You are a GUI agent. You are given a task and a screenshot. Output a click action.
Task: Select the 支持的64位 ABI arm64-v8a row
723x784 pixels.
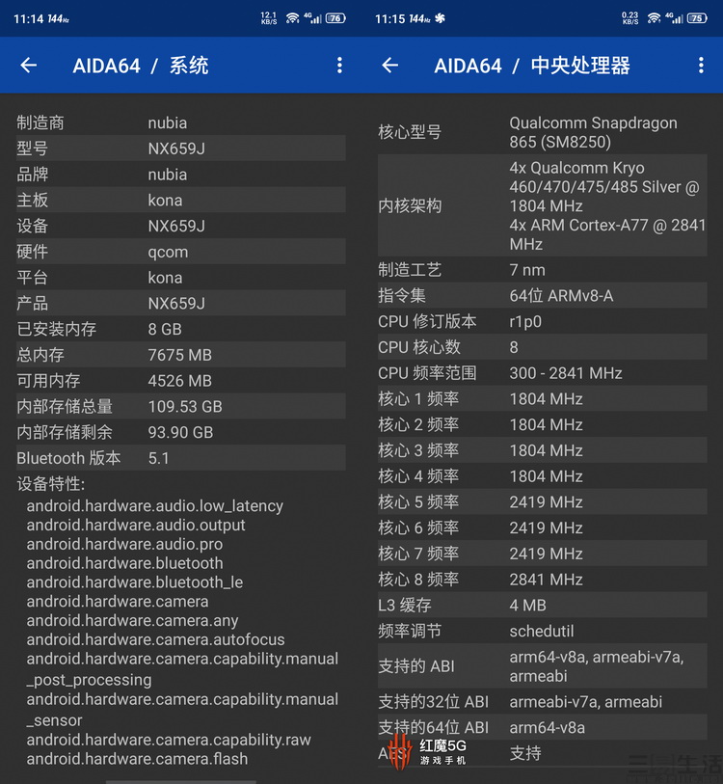[x=543, y=727]
